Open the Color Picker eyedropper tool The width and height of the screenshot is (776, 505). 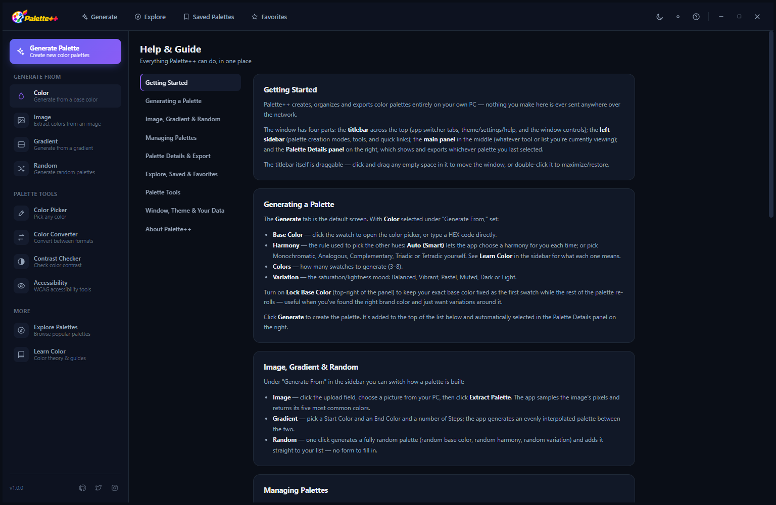click(21, 213)
